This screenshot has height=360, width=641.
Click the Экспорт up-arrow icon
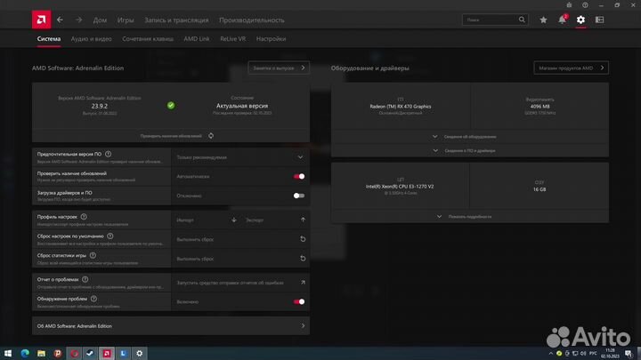[303, 220]
